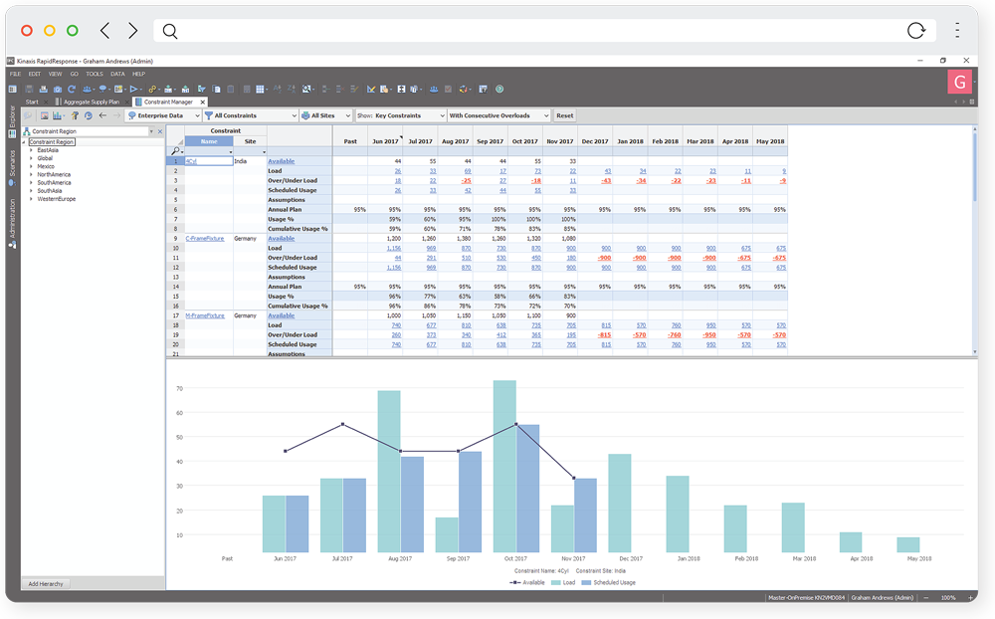Toggle the Available line in chart legend
This screenshot has width=995, height=619.
pos(528,582)
